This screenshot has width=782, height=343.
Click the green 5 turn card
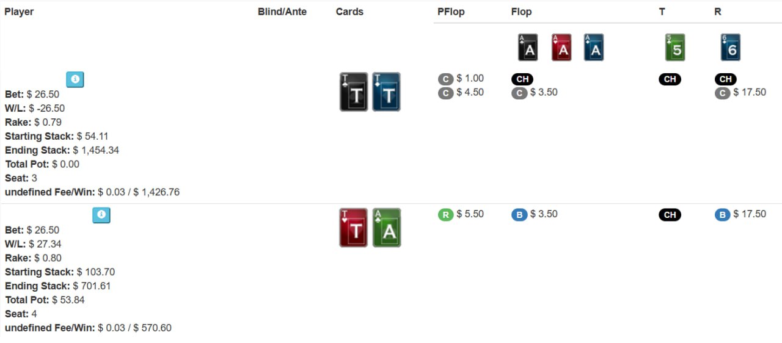tap(674, 48)
